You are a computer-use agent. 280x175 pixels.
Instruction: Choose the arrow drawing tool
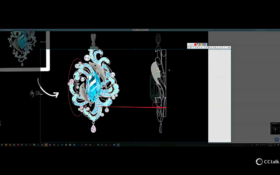tap(193, 48)
